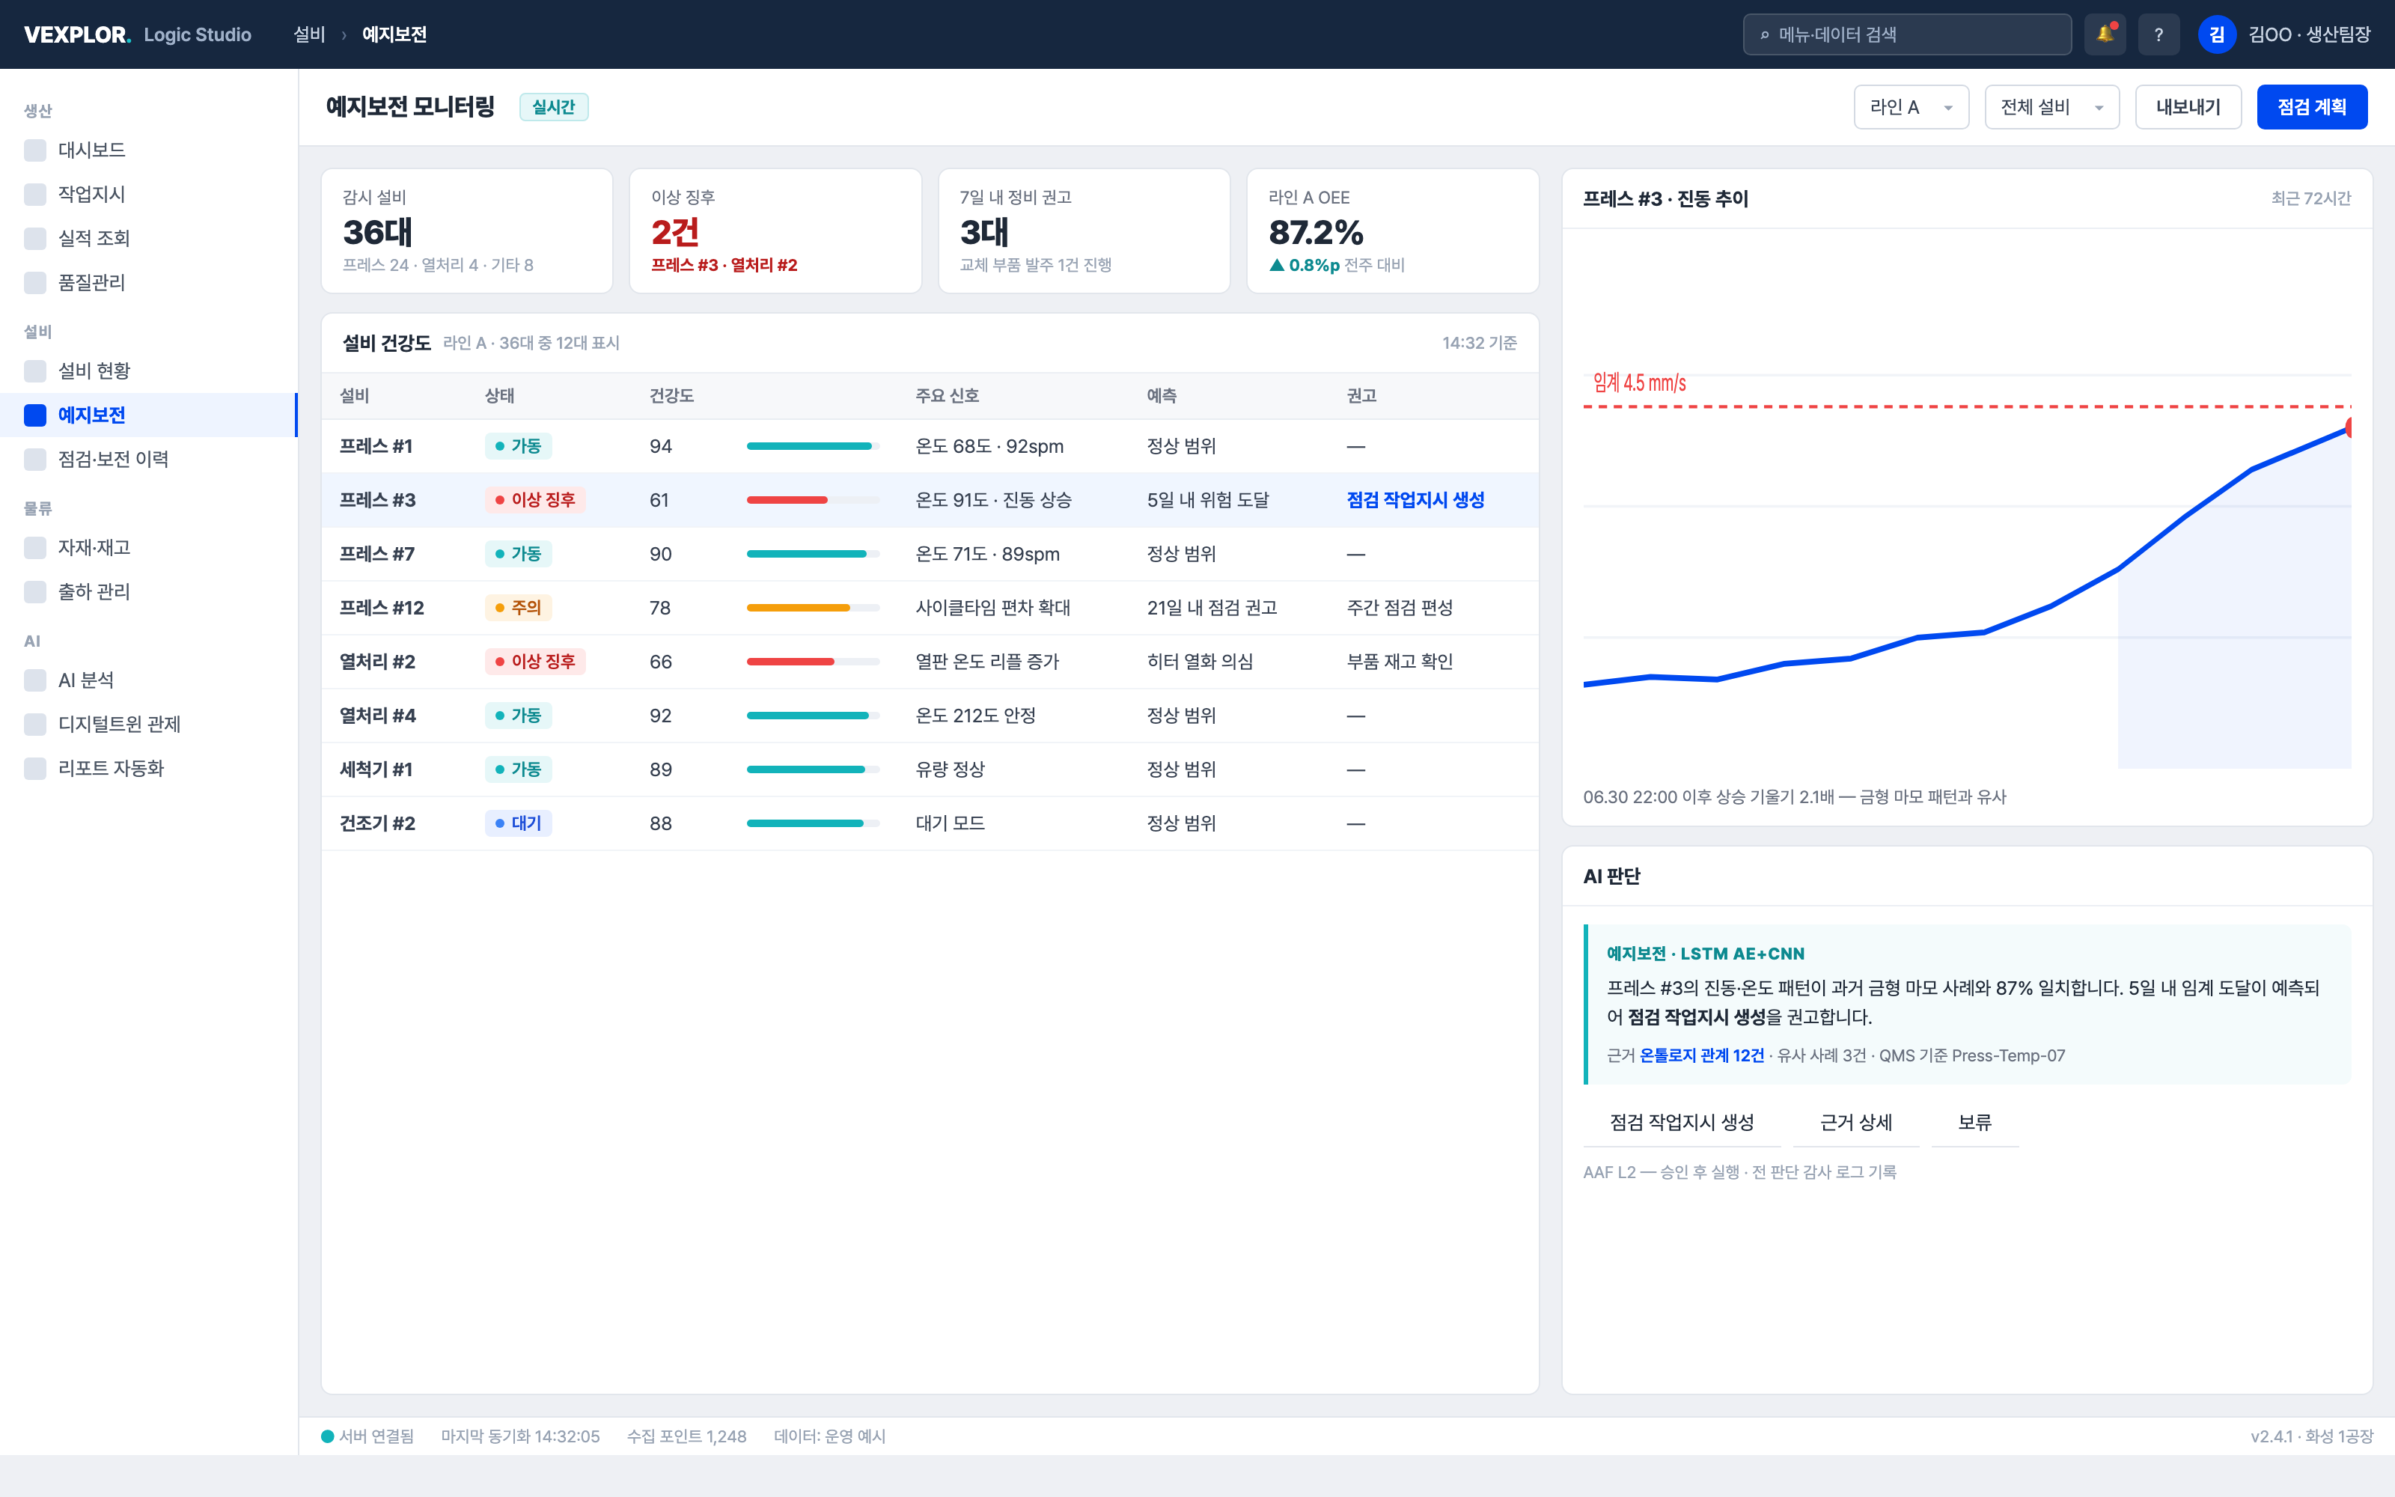Open the 온톨로지 관계 12건 link
This screenshot has height=1497, width=2395.
click(x=1701, y=1055)
